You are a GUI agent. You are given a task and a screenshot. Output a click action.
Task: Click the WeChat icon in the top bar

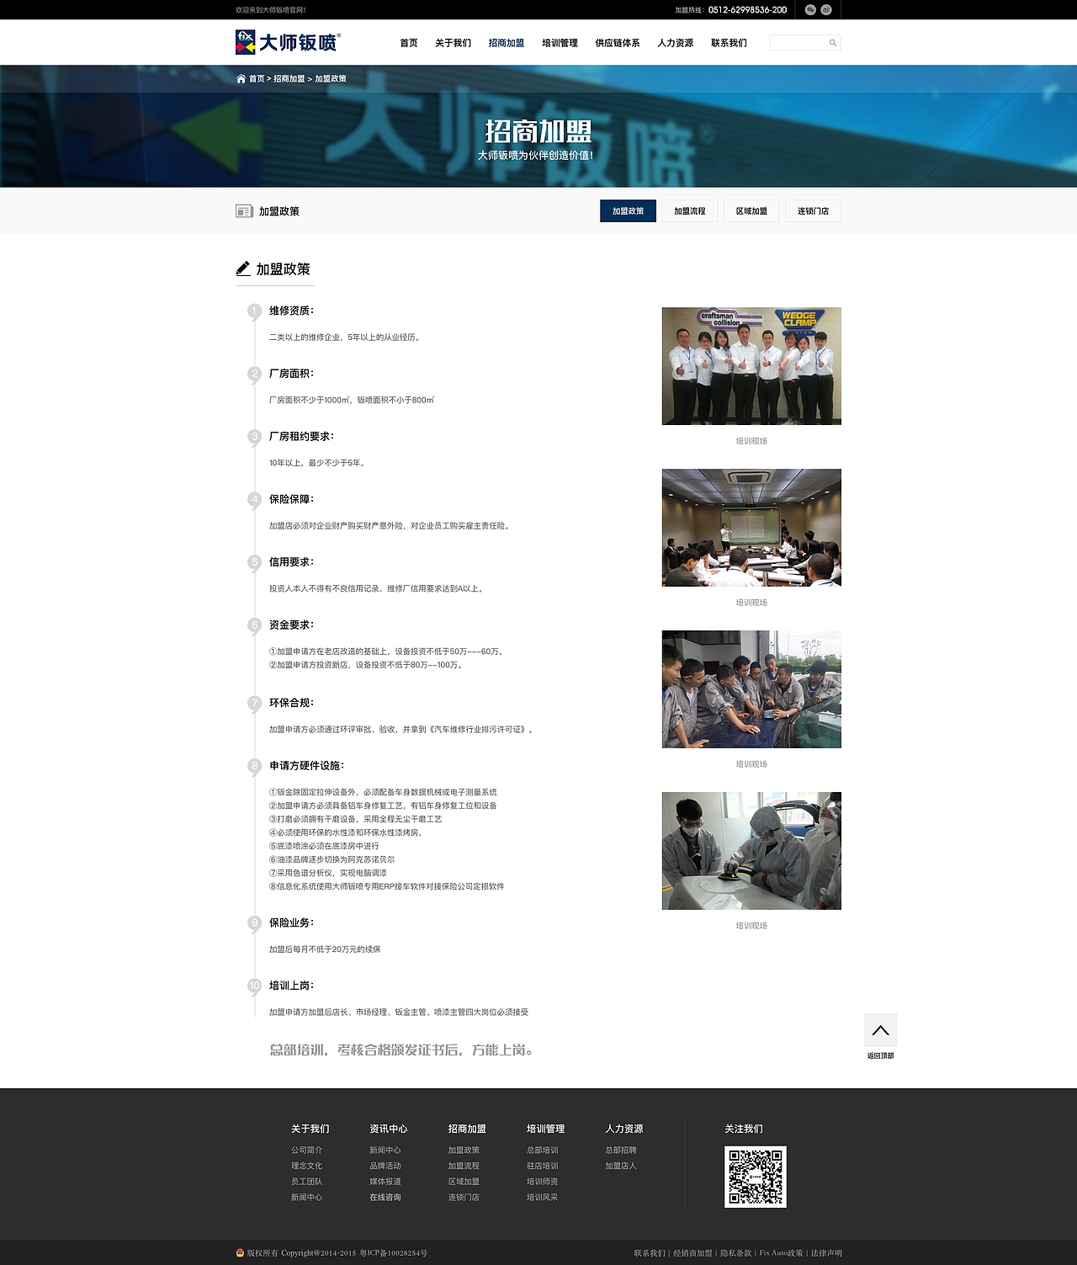[809, 10]
